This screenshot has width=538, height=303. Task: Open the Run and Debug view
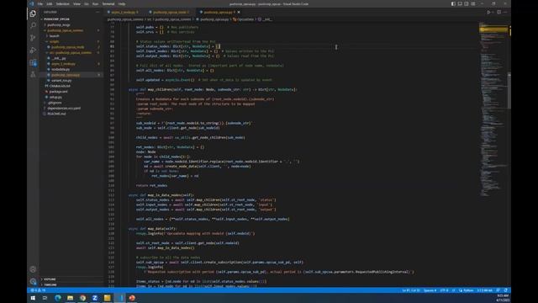pos(33,50)
